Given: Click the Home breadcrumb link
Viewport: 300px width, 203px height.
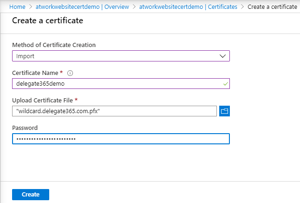Looking at the screenshot, I should pyautogui.click(x=17, y=7).
